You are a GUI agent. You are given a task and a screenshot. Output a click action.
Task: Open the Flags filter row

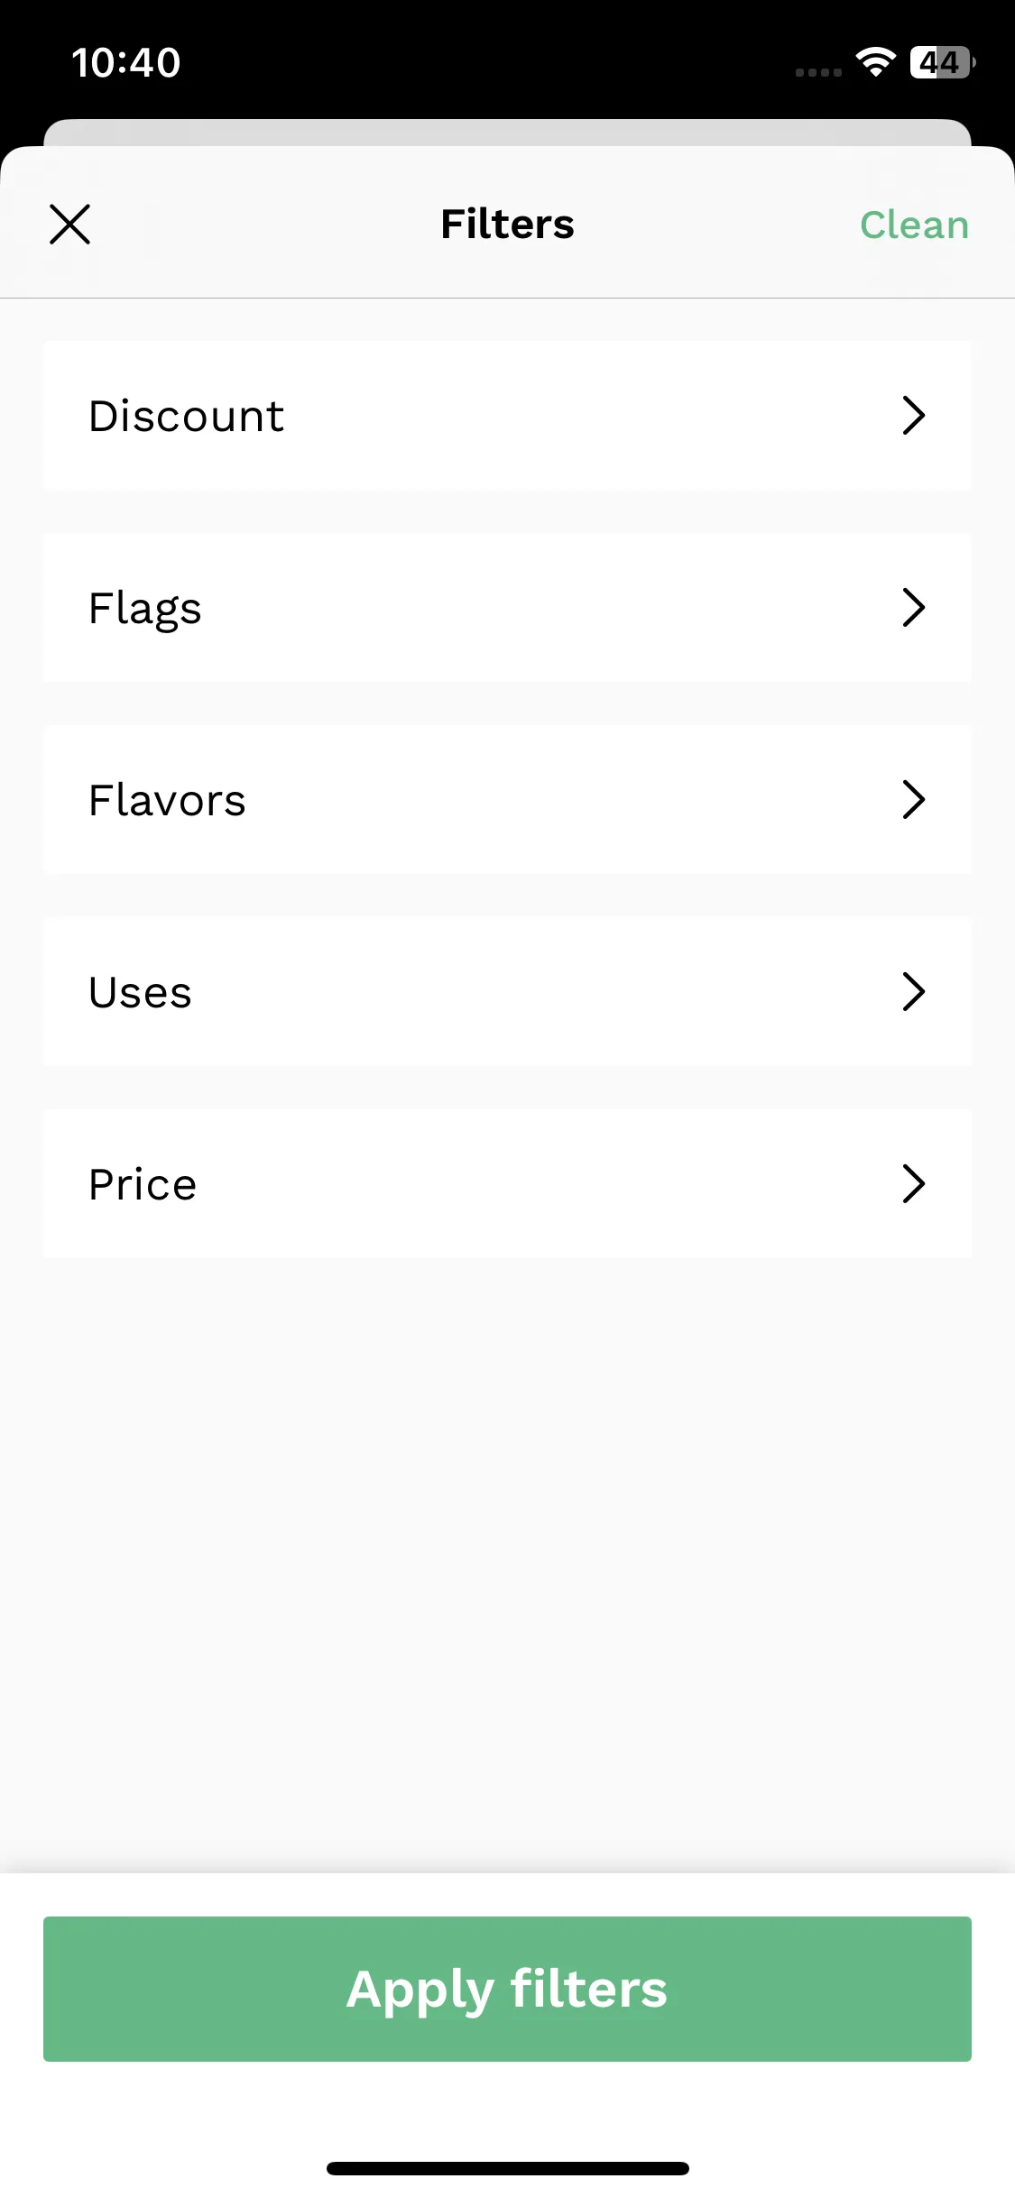click(507, 608)
